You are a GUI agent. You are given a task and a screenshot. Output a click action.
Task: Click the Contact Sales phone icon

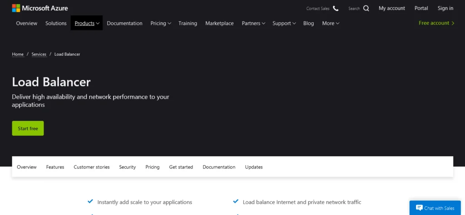coord(336,8)
